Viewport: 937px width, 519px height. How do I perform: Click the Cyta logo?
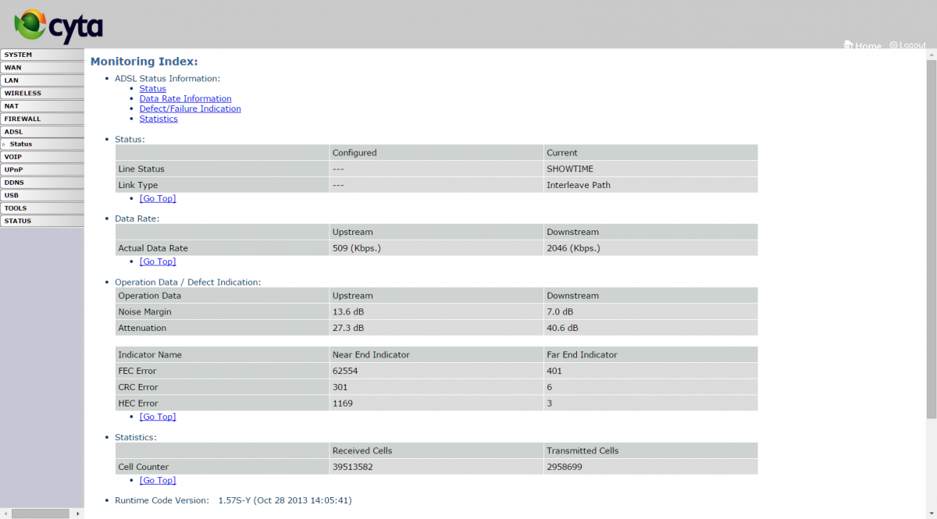tap(59, 26)
